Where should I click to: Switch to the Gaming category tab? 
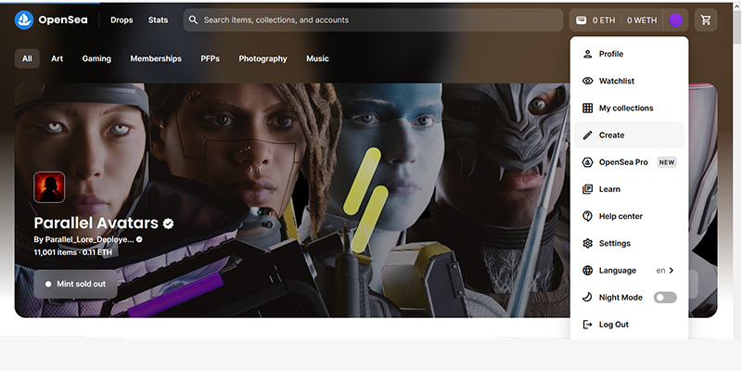tap(96, 58)
